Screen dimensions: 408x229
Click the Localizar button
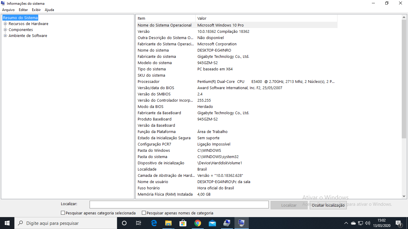tap(289, 205)
